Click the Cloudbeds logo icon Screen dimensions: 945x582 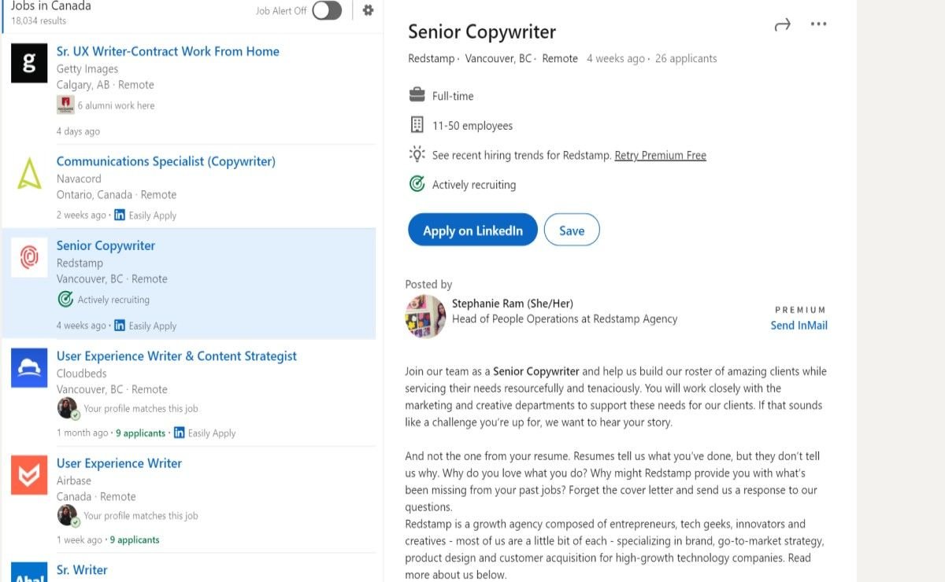click(29, 368)
